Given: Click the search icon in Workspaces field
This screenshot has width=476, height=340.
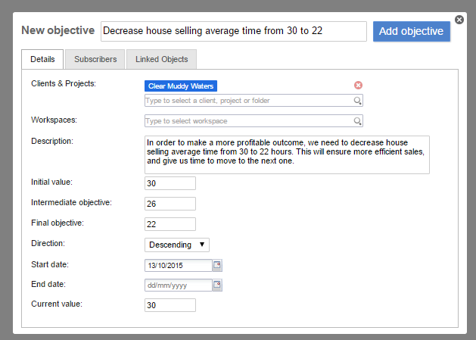Looking at the screenshot, I should (357, 121).
